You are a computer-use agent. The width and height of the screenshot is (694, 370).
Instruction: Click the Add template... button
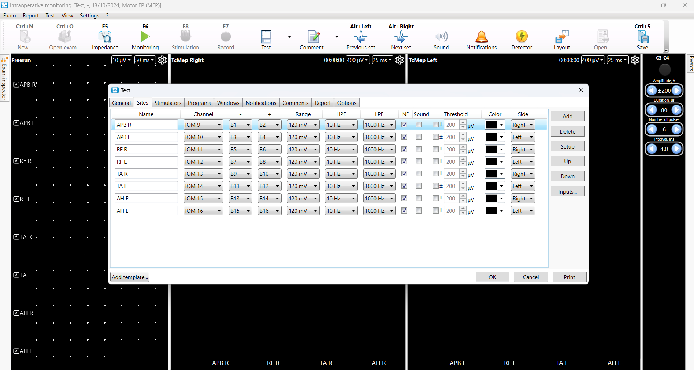point(130,277)
